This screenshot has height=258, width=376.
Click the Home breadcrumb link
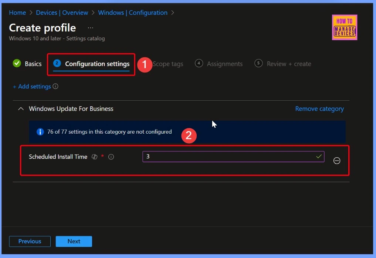(17, 13)
